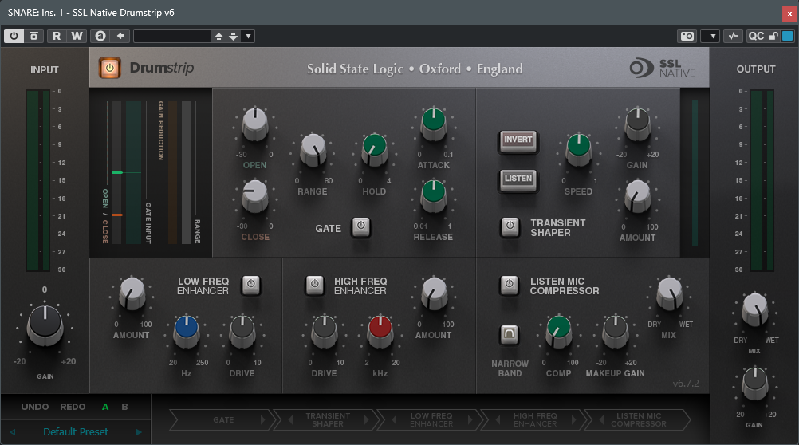Click the green gate ATTACK knob

tap(434, 123)
